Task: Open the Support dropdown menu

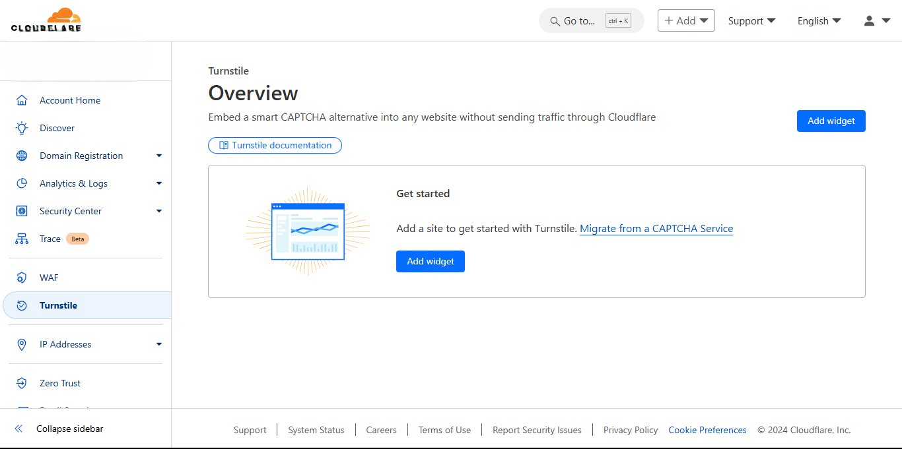Action: [x=751, y=20]
